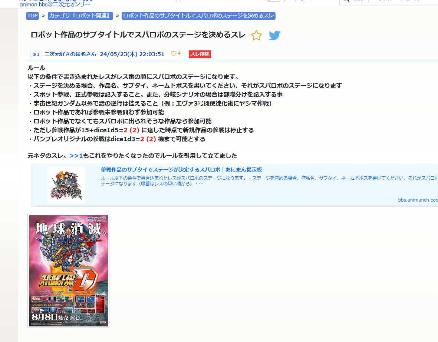The image size is (438, 342).
Task: Click the rule line starting ・ロボット作品でなくても
Action: 119,122
